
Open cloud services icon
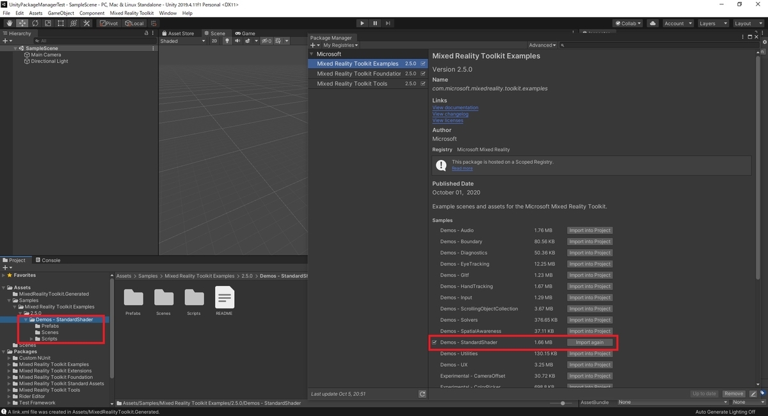[653, 24]
